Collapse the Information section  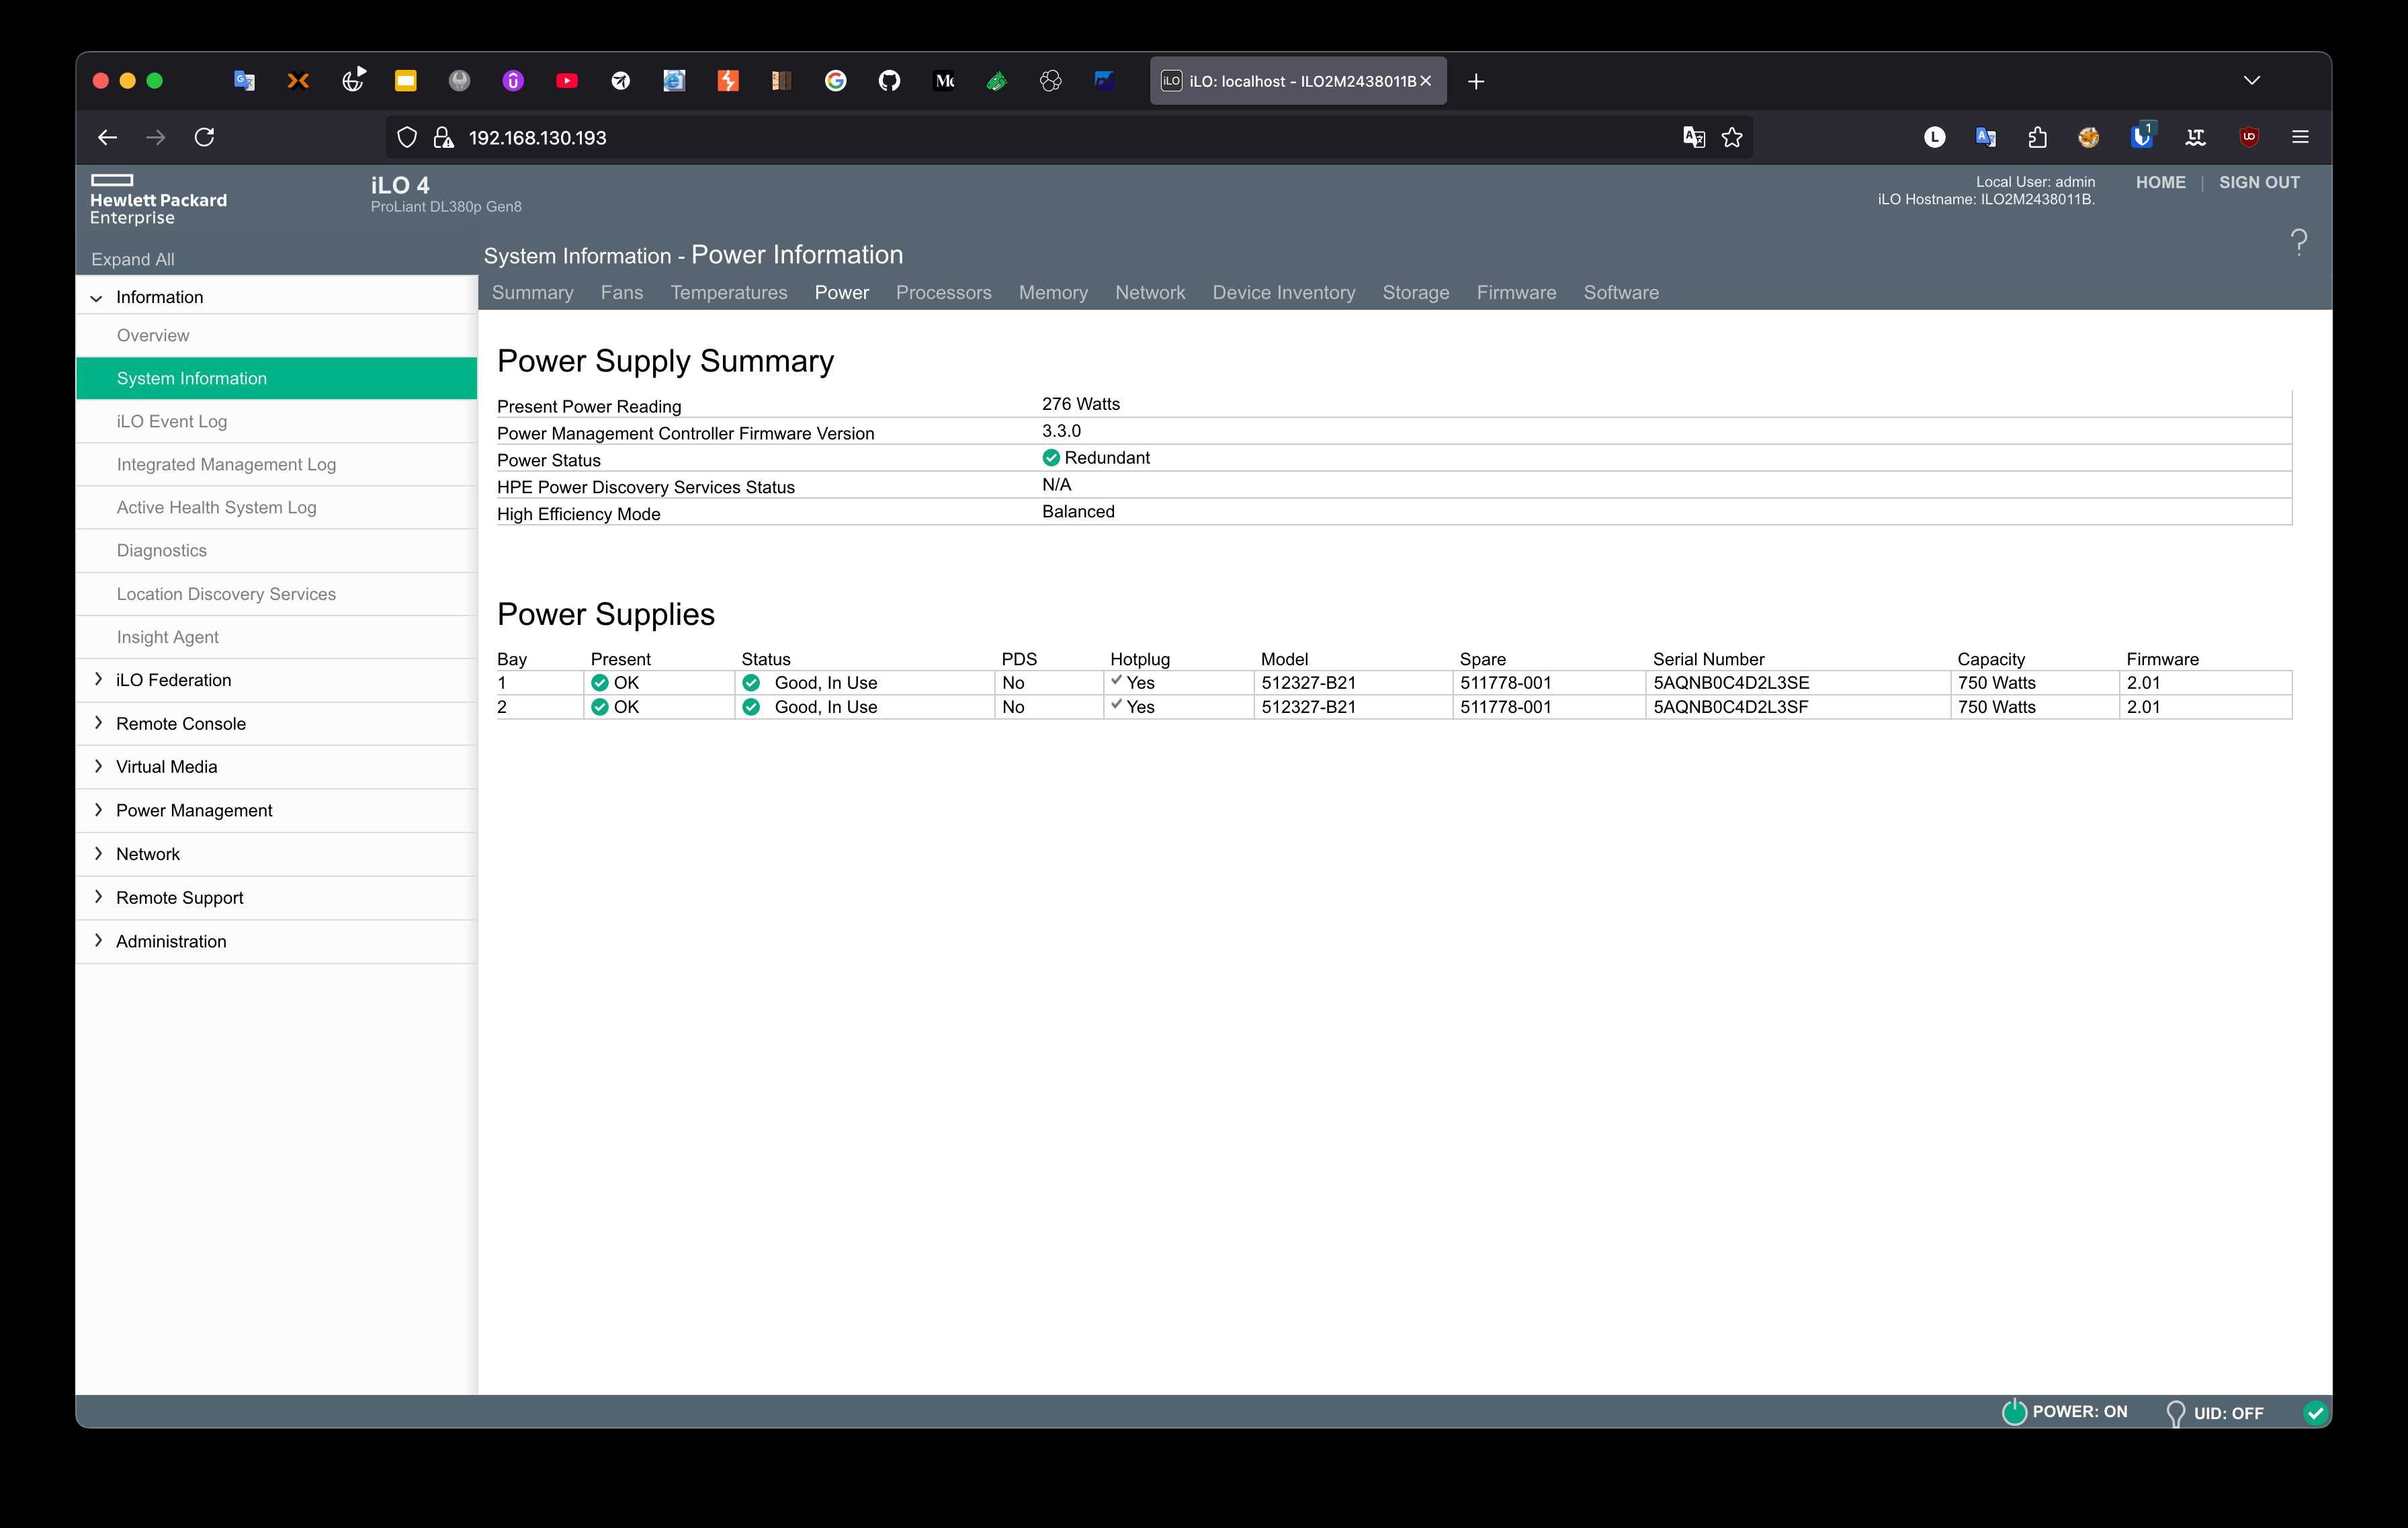click(x=97, y=298)
